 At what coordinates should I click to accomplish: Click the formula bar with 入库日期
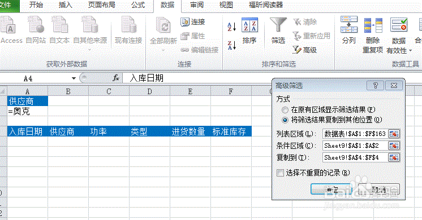point(196,78)
